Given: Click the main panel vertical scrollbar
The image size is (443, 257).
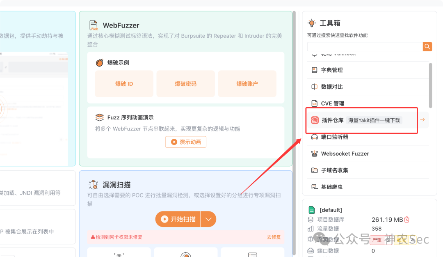Looking at the screenshot, I should click(x=294, y=133).
